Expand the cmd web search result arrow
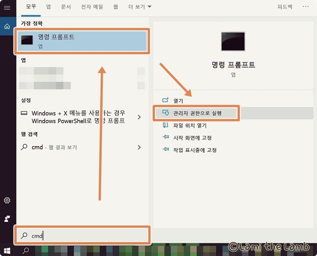Viewport: 317px width, 256px height. (x=139, y=147)
